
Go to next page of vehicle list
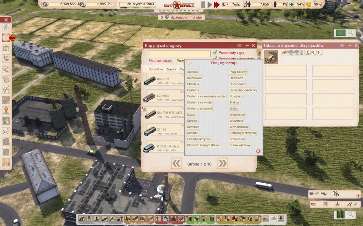222,163
